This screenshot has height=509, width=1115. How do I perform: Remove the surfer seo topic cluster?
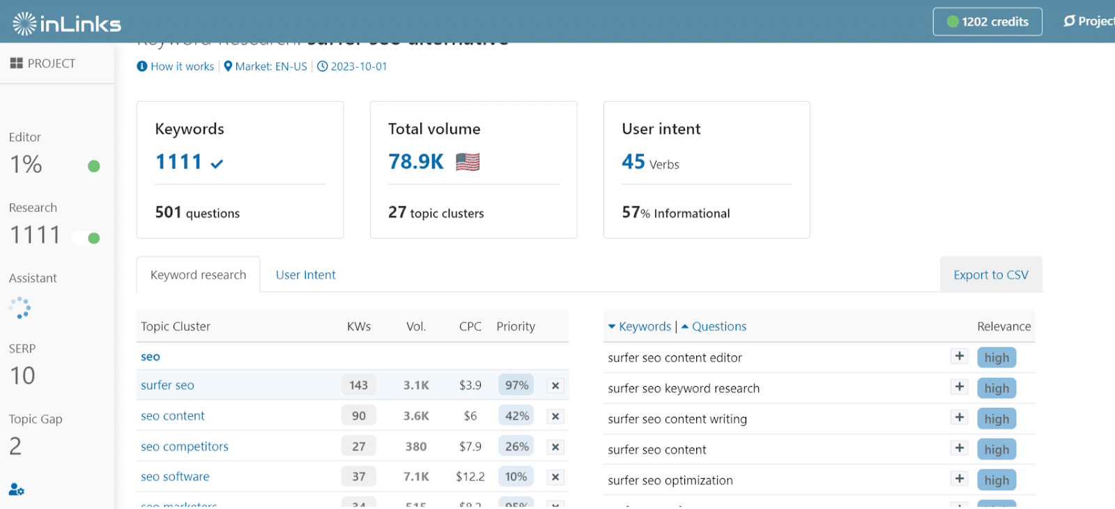(x=555, y=386)
